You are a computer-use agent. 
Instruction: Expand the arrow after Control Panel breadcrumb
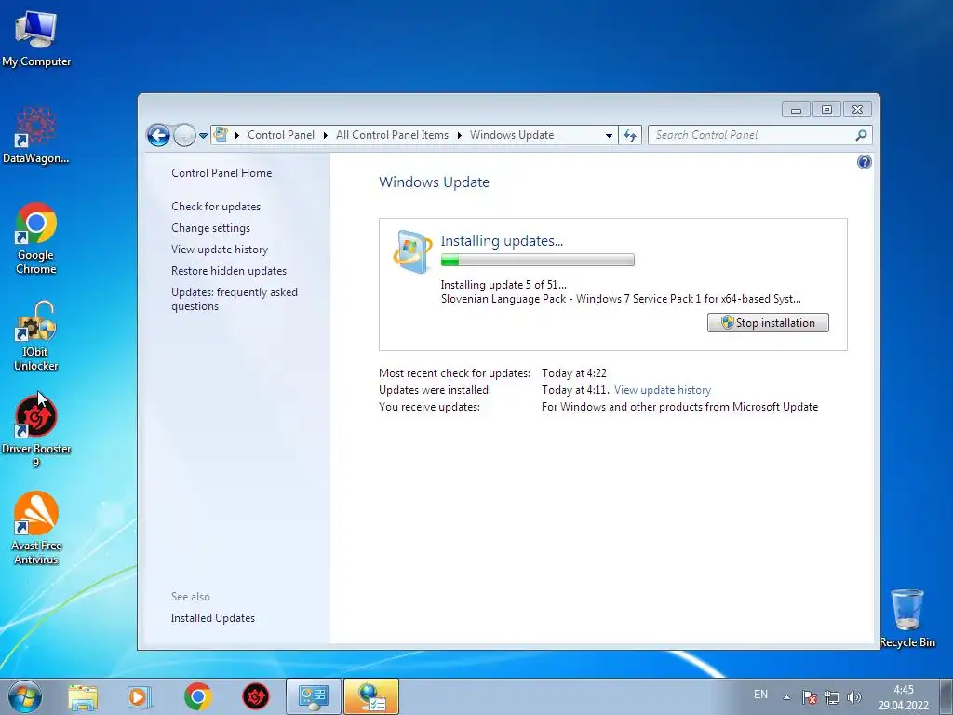coord(325,135)
